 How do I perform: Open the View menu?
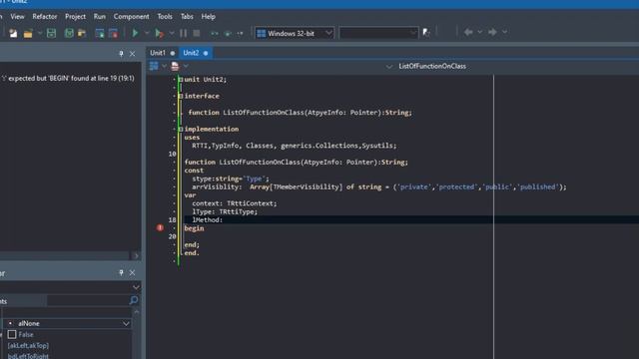[17, 17]
